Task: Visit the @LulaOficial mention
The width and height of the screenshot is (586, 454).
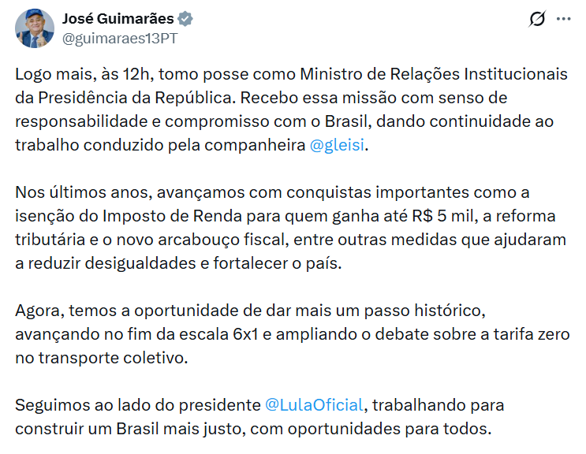Action: (x=314, y=405)
